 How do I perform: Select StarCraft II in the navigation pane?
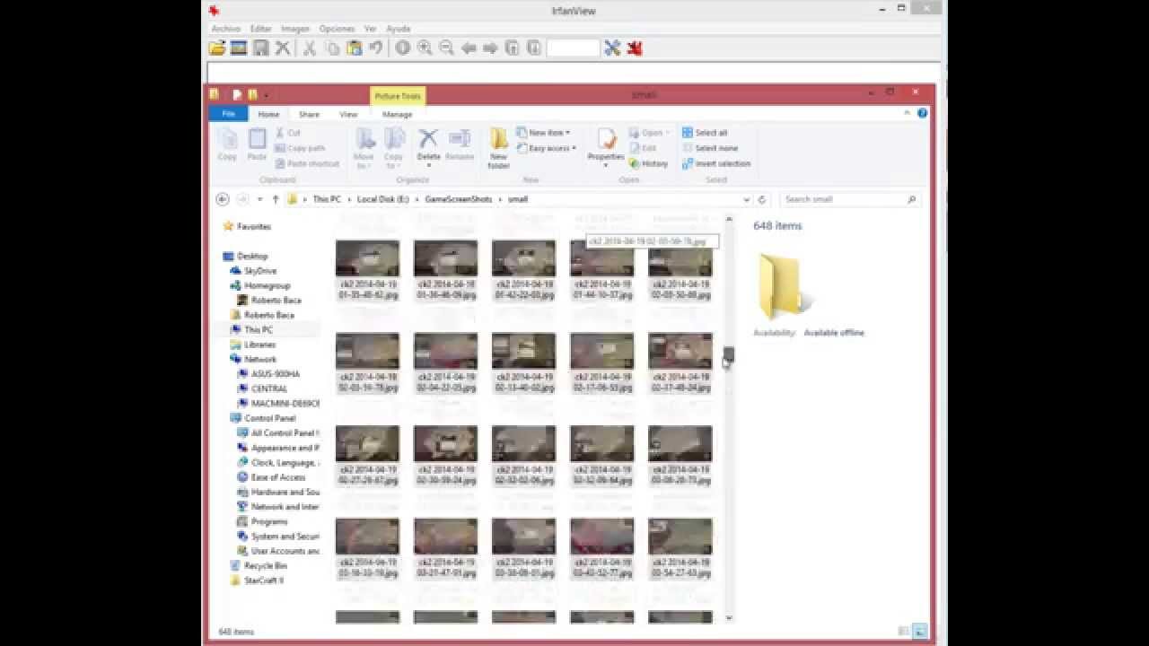click(257, 581)
